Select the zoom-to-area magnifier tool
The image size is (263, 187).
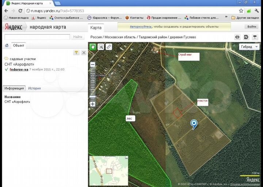[101, 47]
